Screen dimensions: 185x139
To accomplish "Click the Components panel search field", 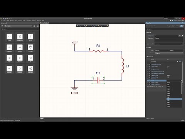I will pyautogui.click(x=20, y=29).
